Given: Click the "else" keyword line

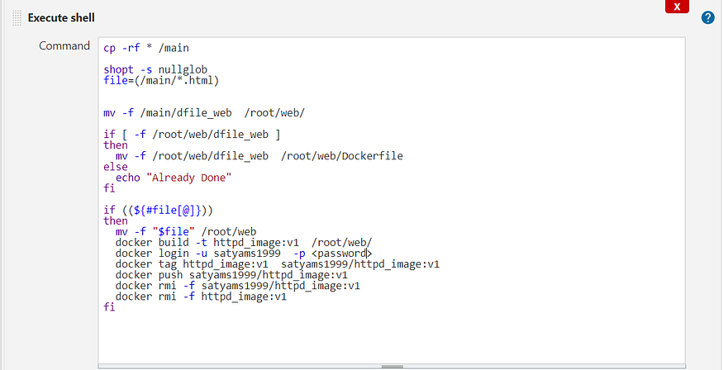Looking at the screenshot, I should [116, 167].
